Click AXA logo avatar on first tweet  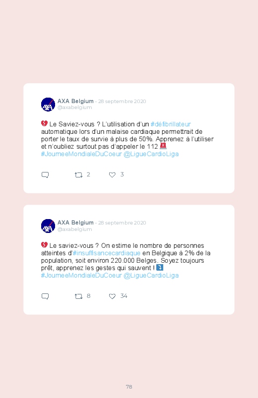coord(48,104)
